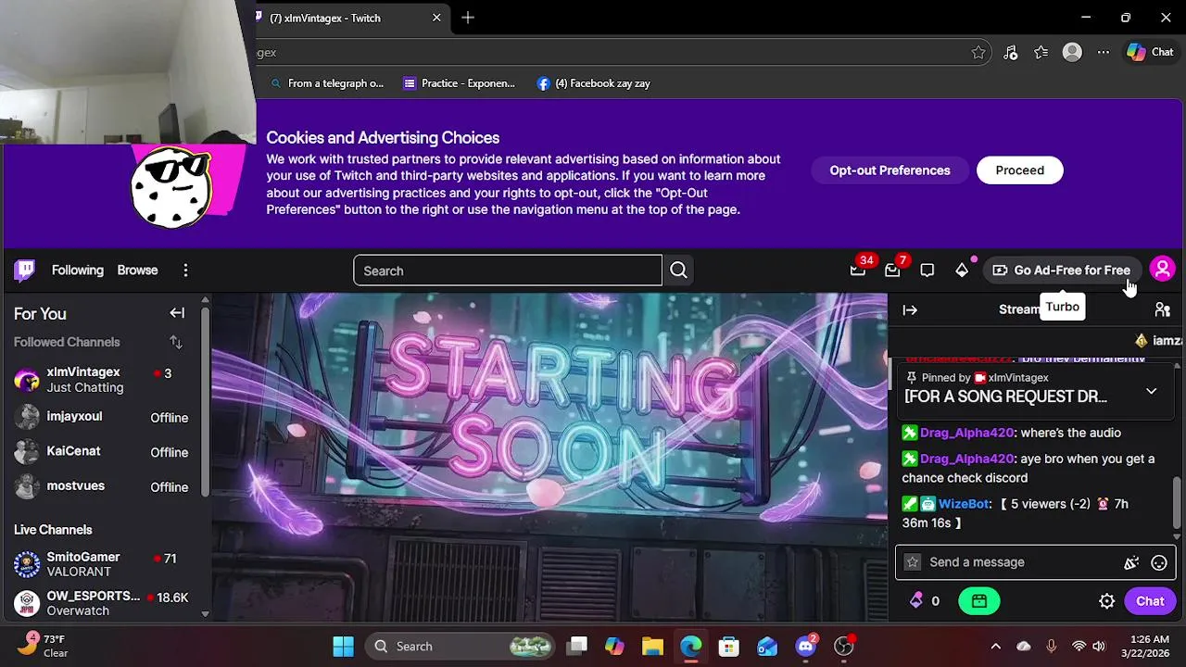Open OBS Studio from the taskbar
This screenshot has height=667, width=1186.
(x=844, y=647)
